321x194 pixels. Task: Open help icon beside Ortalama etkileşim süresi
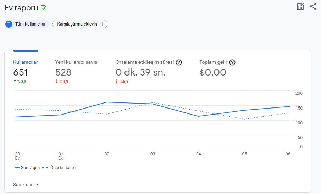[179, 62]
